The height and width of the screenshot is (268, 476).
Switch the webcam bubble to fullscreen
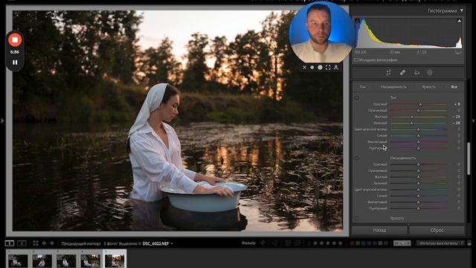(328, 68)
